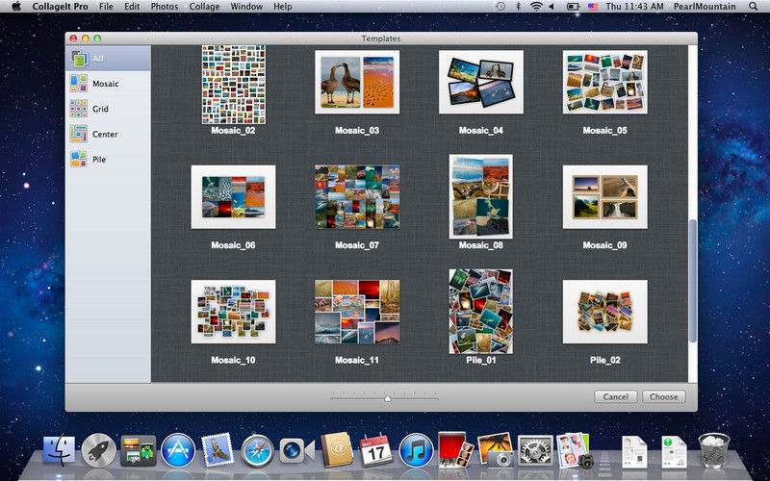Click the PearlMountain user name menu
This screenshot has height=481, width=770.
coord(705,7)
